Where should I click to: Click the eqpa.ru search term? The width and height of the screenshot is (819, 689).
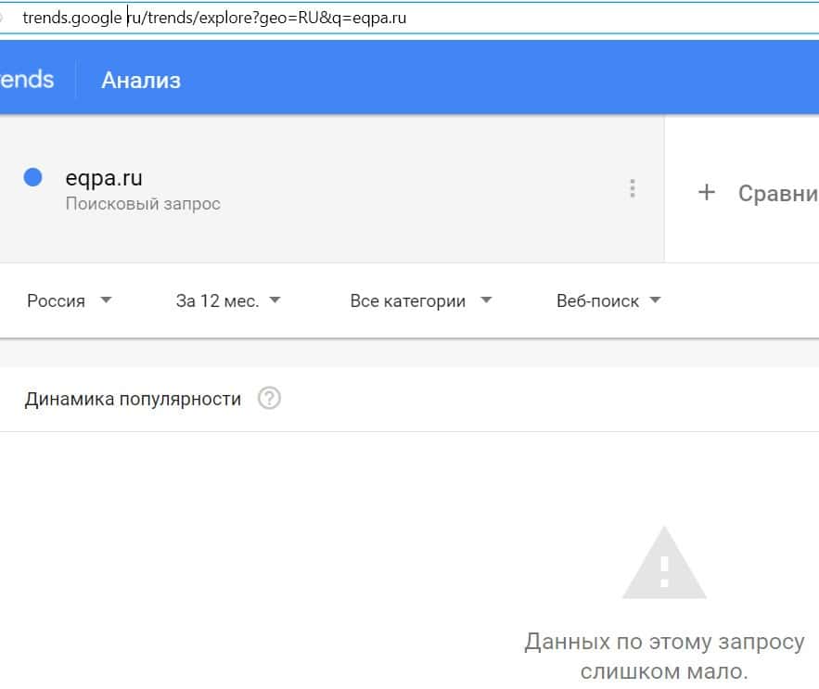pos(104,177)
